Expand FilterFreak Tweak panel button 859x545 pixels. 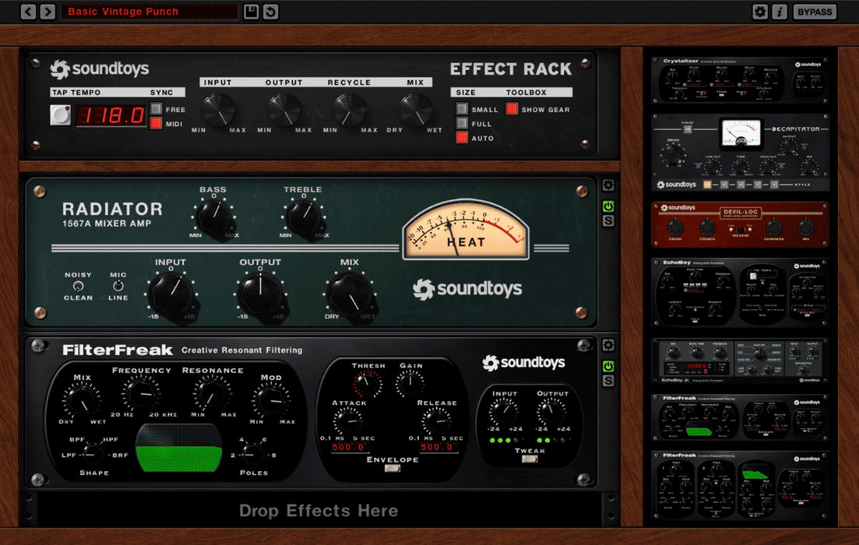(x=530, y=459)
